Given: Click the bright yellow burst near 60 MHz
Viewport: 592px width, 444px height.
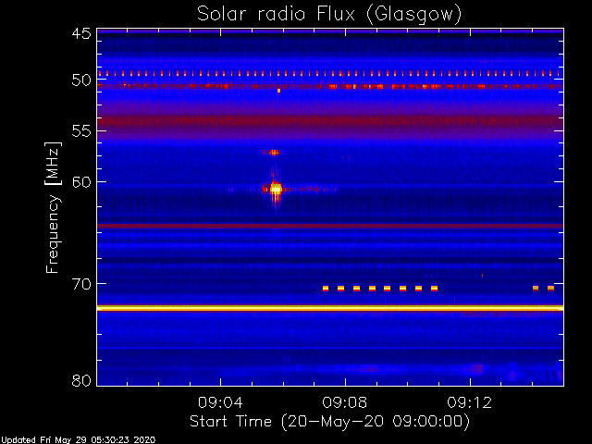Looking at the screenshot, I should [276, 189].
